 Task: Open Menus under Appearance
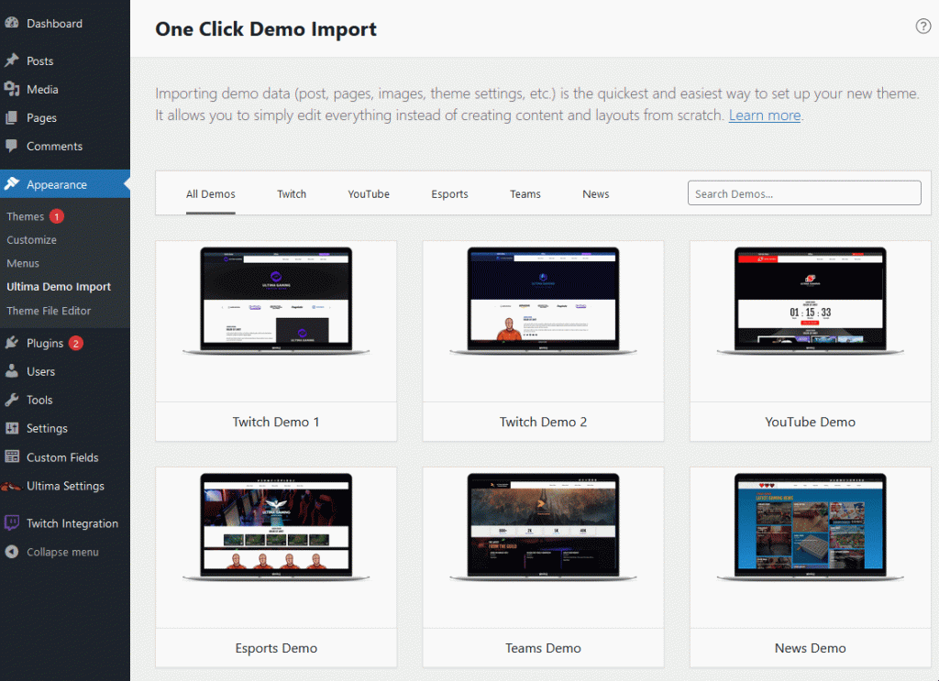click(x=23, y=263)
